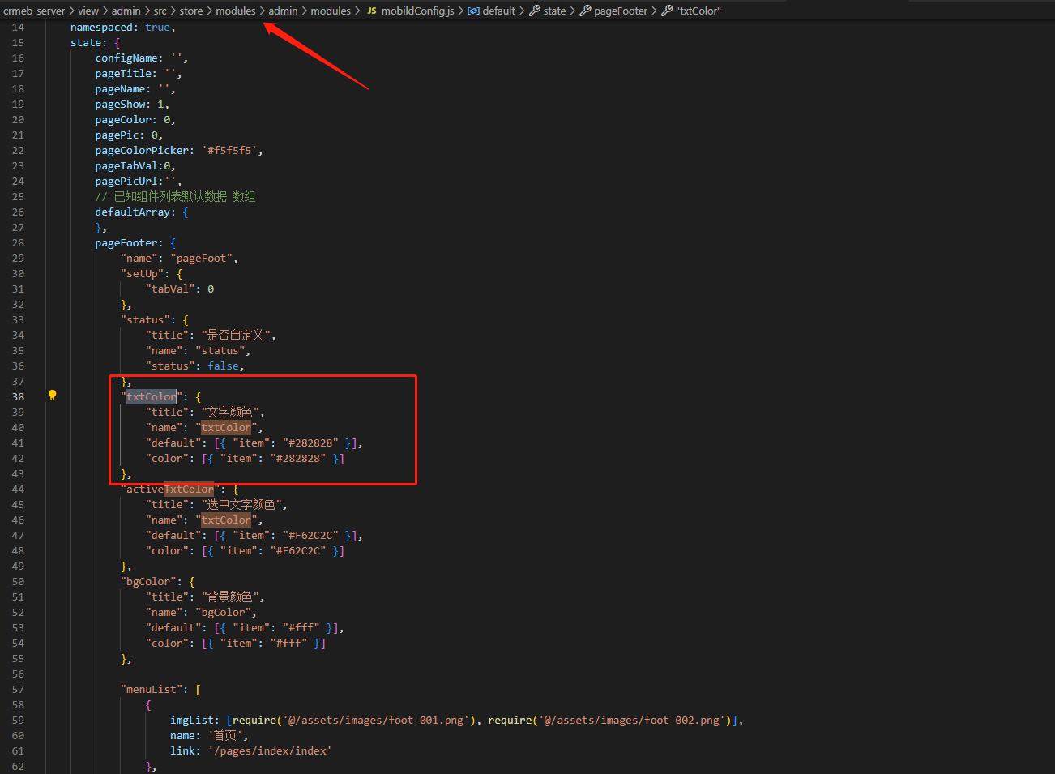Image resolution: width=1055 pixels, height=774 pixels.
Task: Select the state property breadcrumb
Action: pyautogui.click(x=548, y=11)
